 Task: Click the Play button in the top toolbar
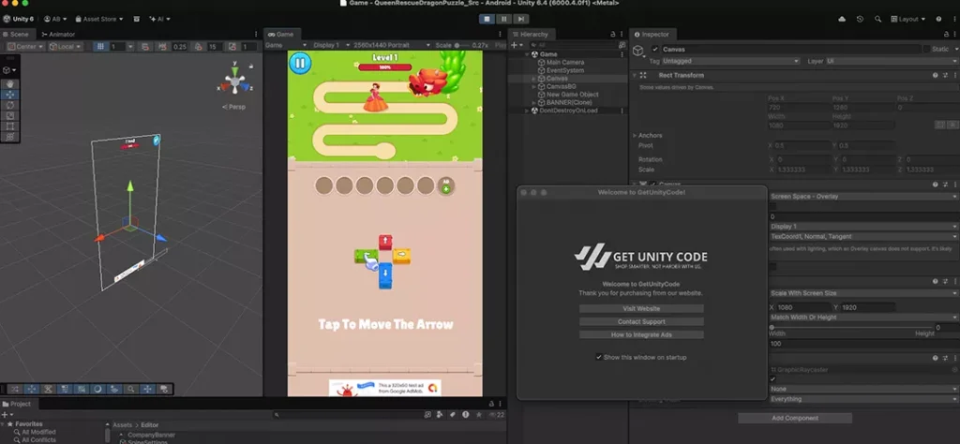(x=487, y=19)
